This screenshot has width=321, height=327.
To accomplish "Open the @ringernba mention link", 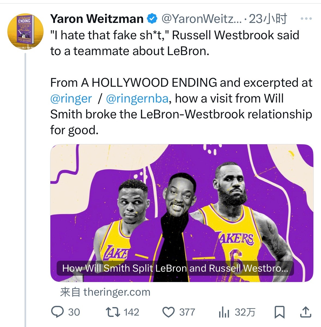I will [137, 98].
